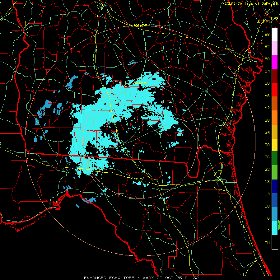Click the KVAX radar site identifier
The height and width of the screenshot is (280, 280).
pos(149,278)
